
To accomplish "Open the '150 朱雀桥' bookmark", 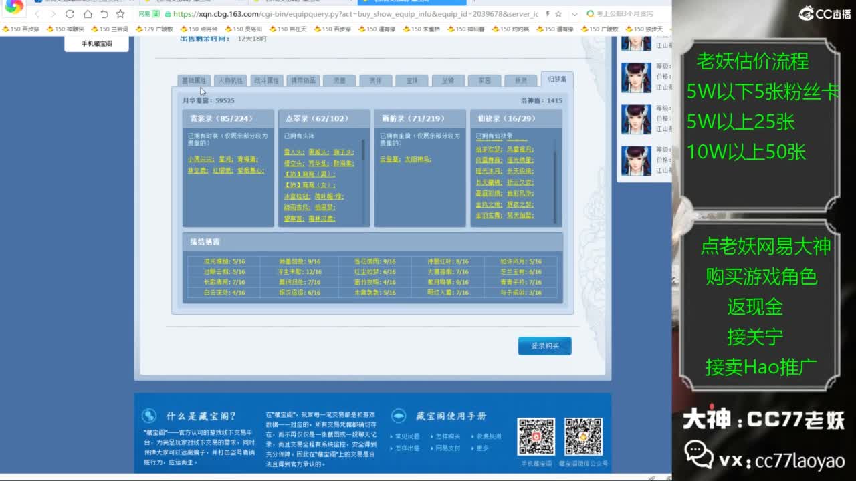I will pyautogui.click(x=421, y=29).
